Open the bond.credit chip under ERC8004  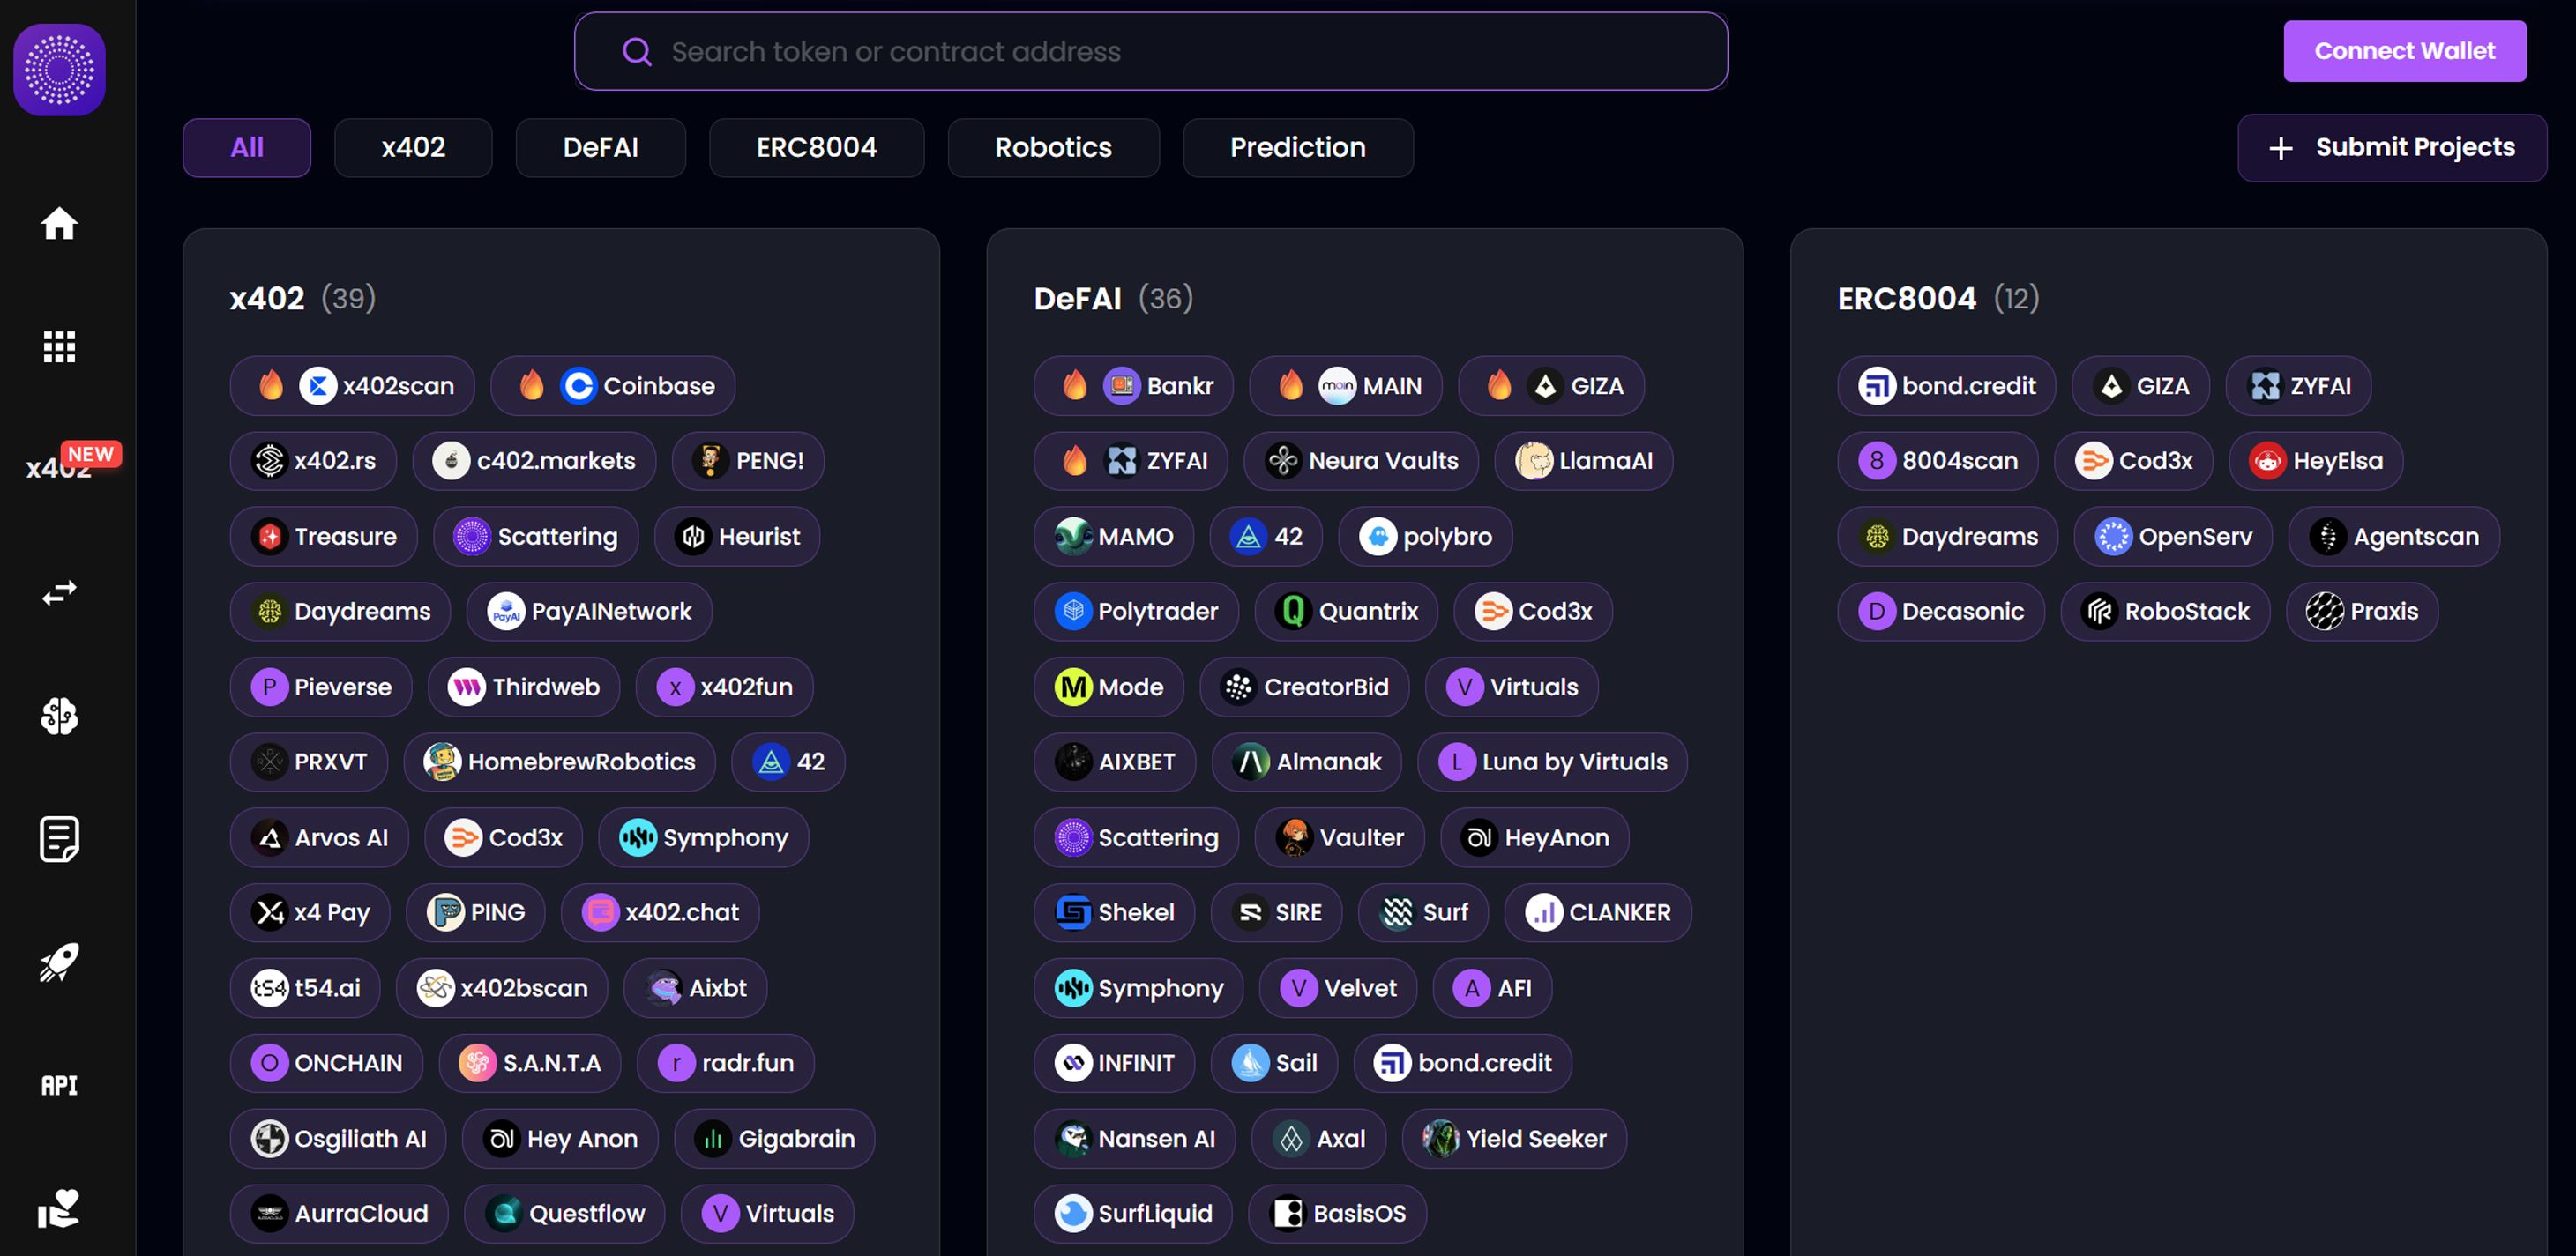tap(1946, 386)
